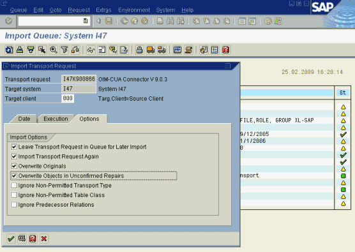This screenshot has height=252, width=355.
Task: Uncheck Overwrite Objects in Unconfirmed Repairs
Action: point(14,176)
